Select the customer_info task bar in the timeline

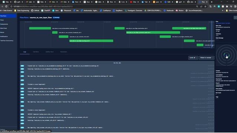click(x=64, y=37)
